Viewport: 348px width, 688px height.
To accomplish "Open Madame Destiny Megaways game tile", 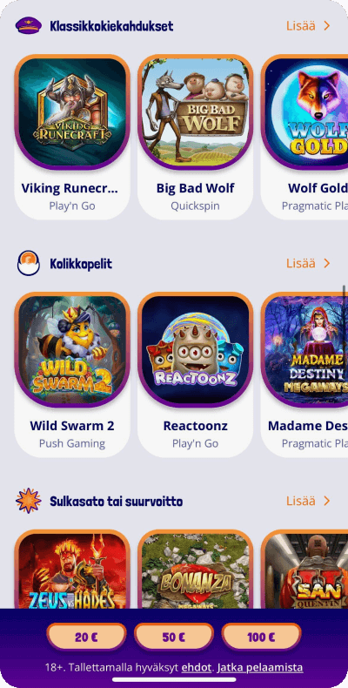I will tap(304, 350).
